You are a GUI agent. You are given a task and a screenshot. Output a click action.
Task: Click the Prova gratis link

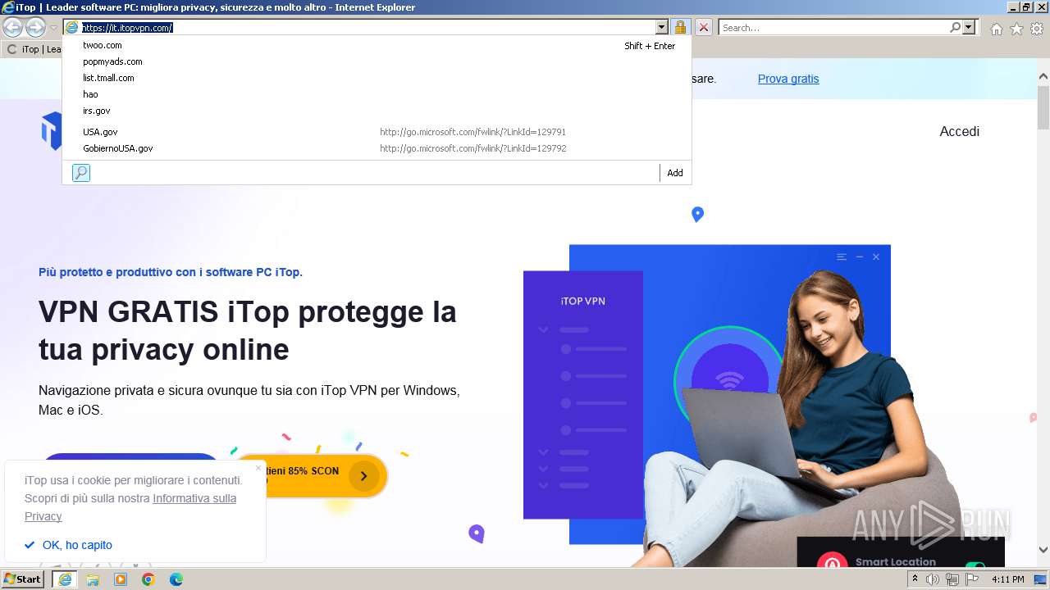click(x=788, y=79)
